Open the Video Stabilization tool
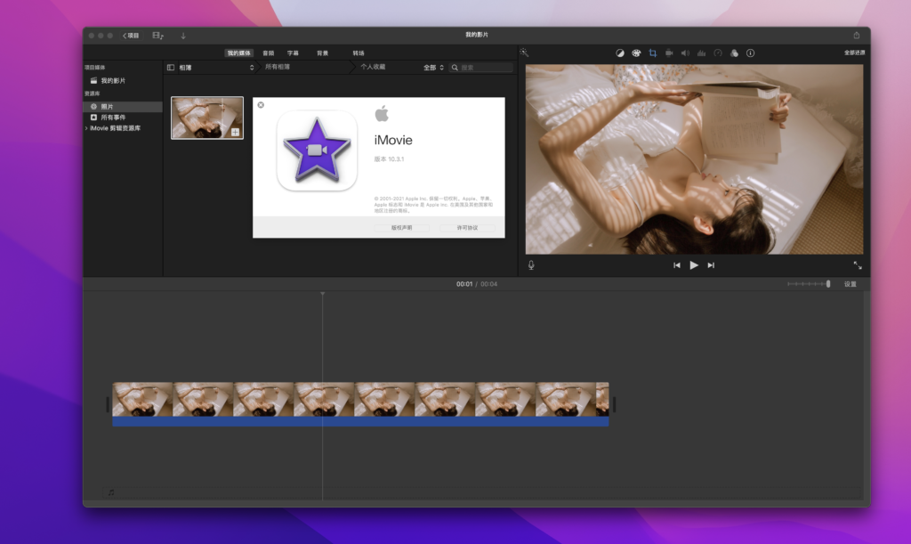This screenshot has height=544, width=911. click(x=670, y=53)
